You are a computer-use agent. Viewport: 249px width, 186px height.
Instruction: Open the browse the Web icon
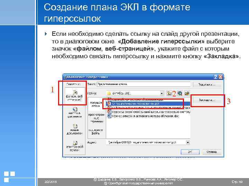coord(180,93)
